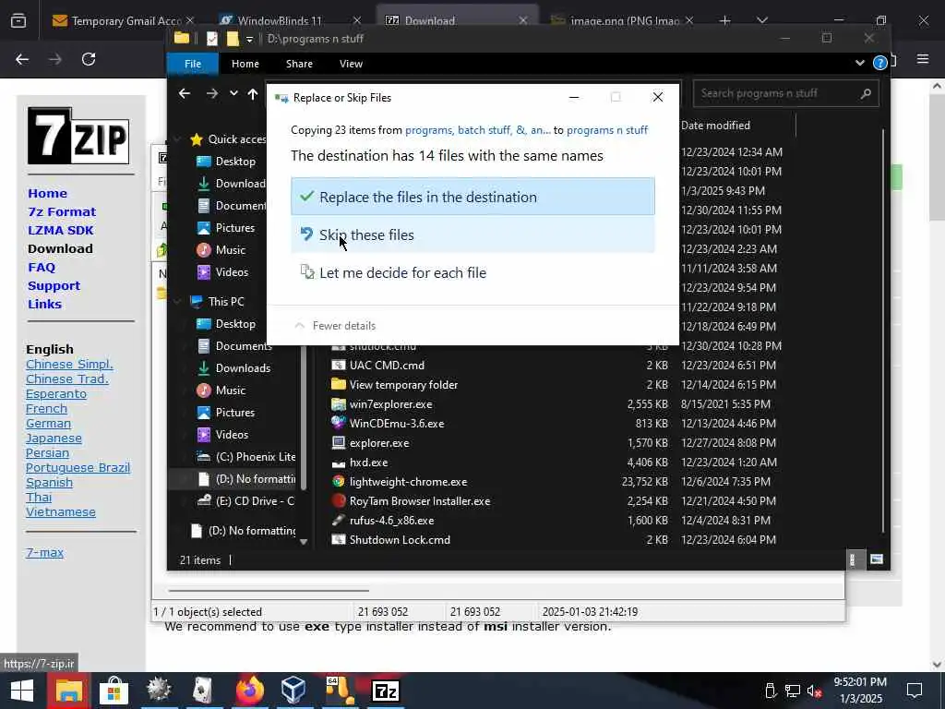Reload the browser page

(x=89, y=59)
